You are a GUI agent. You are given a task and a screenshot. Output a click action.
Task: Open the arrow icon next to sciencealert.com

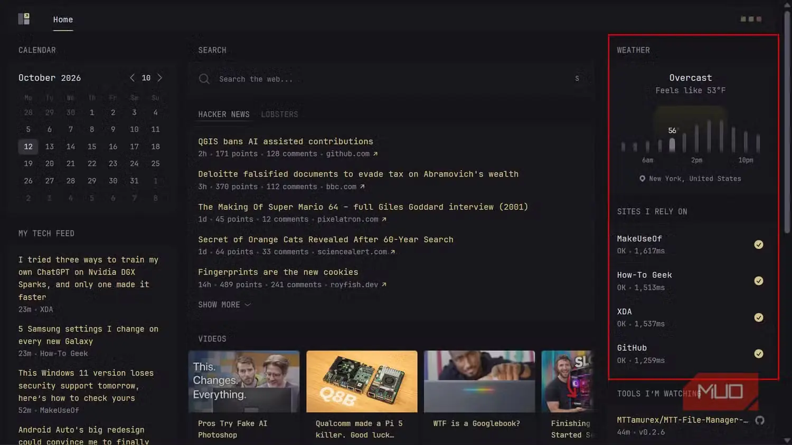click(393, 252)
